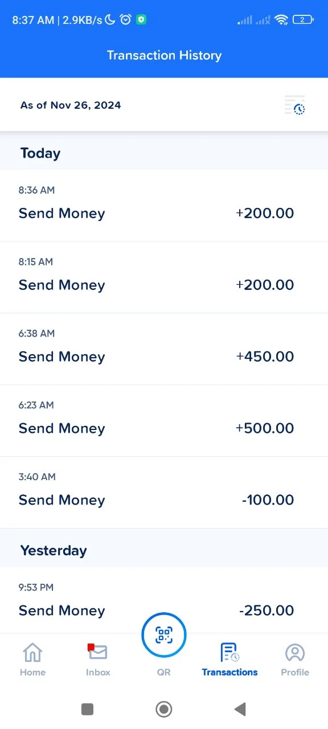
Task: Tap the battery indicator in status bar
Action: [x=302, y=20]
